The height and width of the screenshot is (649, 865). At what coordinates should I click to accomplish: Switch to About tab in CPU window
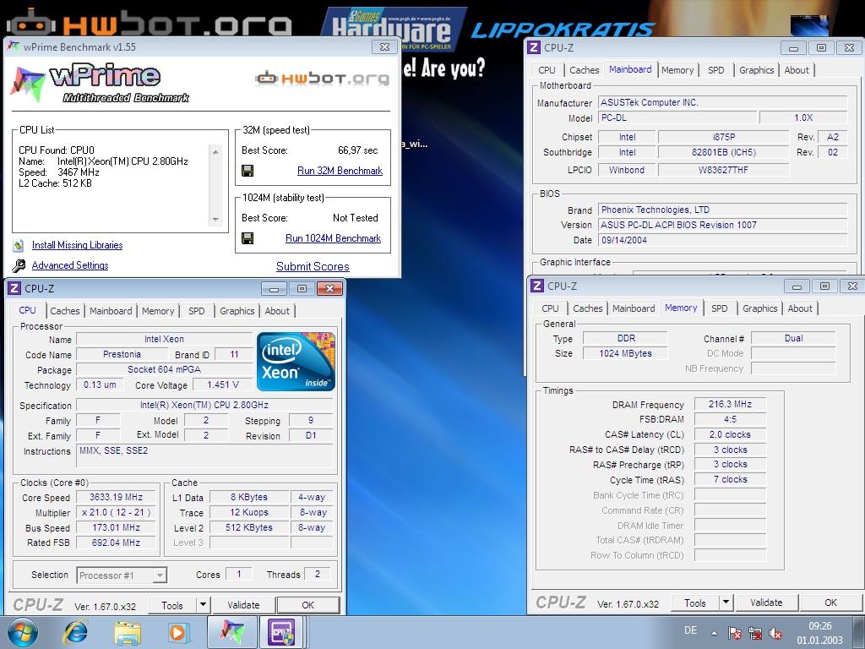[x=277, y=311]
